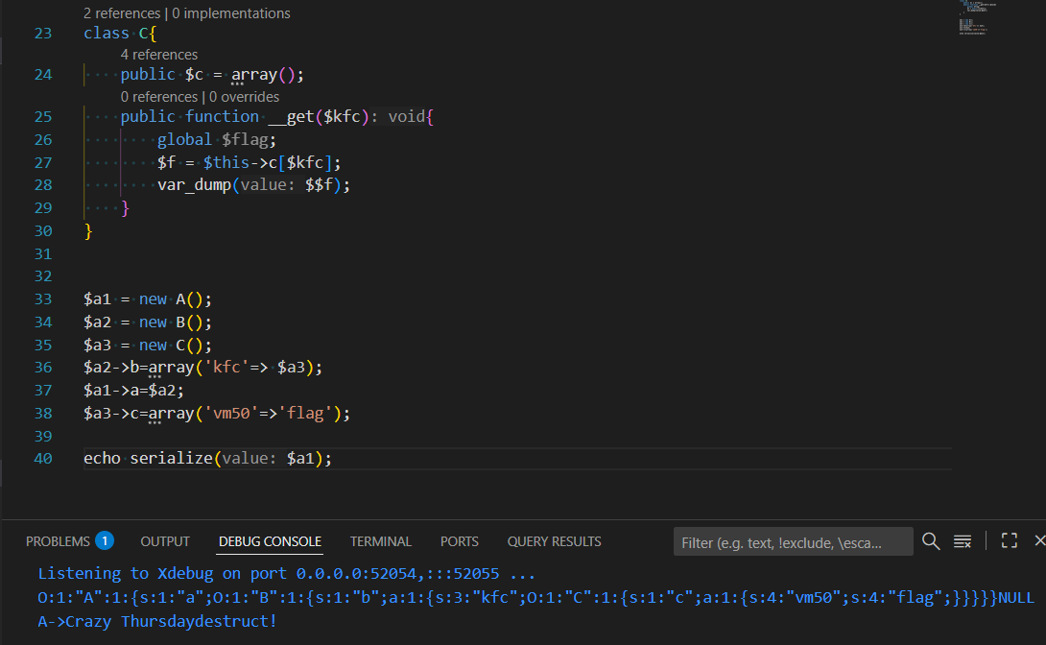
Task: Click line number 33 in gutter
Action: (x=42, y=299)
